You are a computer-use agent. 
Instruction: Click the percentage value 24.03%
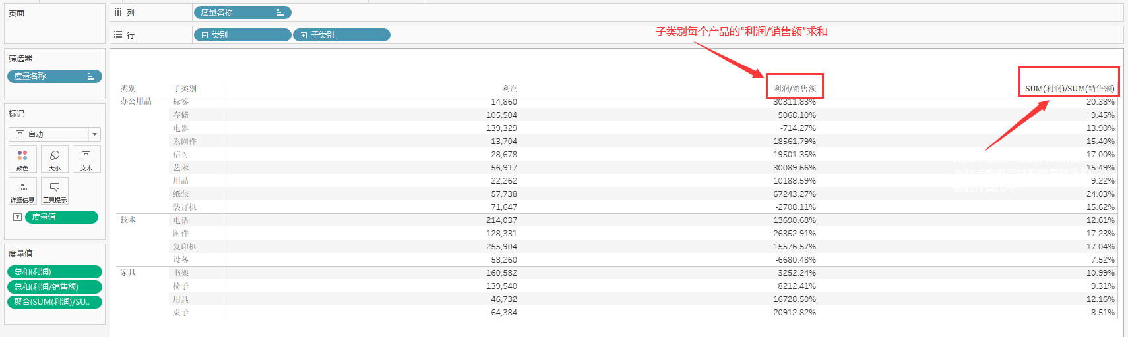(x=1100, y=194)
